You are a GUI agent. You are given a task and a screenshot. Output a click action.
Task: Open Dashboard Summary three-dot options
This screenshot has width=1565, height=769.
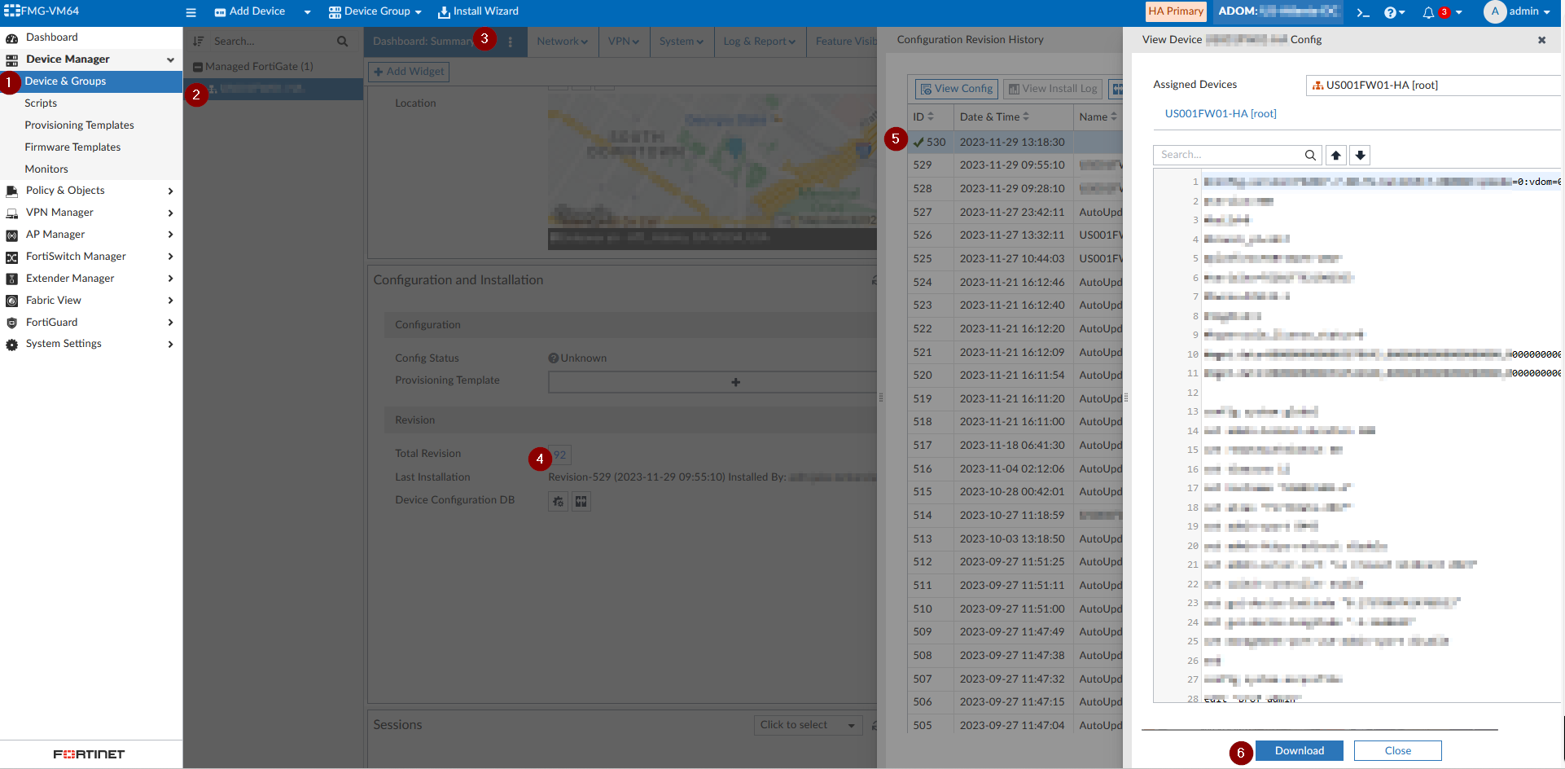[511, 42]
